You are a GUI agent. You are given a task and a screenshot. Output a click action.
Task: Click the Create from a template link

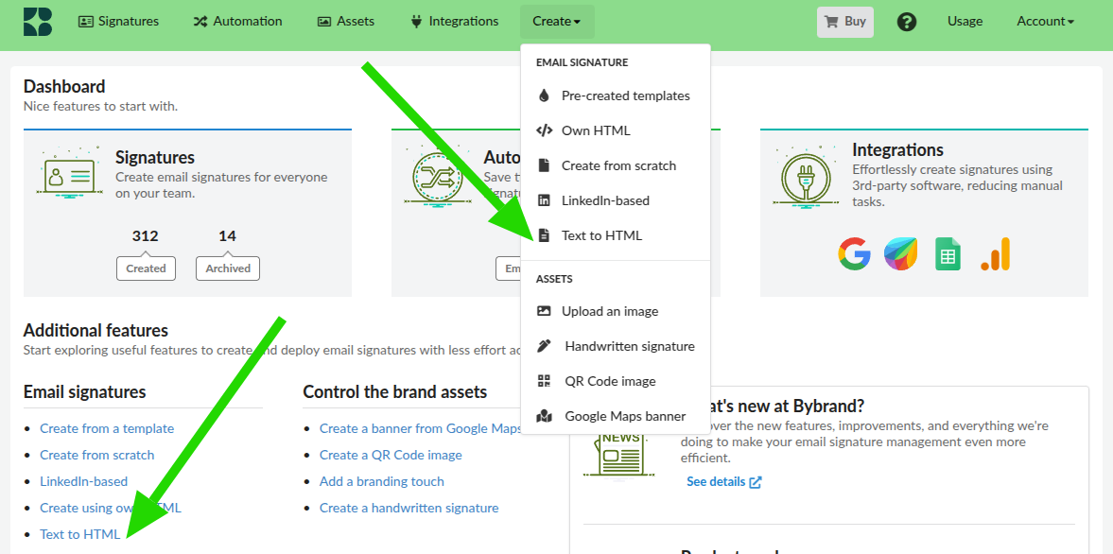[107, 427]
